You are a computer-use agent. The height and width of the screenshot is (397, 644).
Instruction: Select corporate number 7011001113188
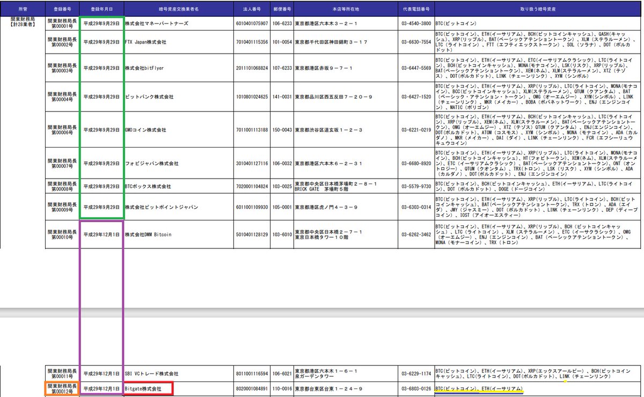pos(251,130)
